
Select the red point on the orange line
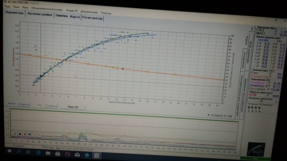tap(123, 69)
